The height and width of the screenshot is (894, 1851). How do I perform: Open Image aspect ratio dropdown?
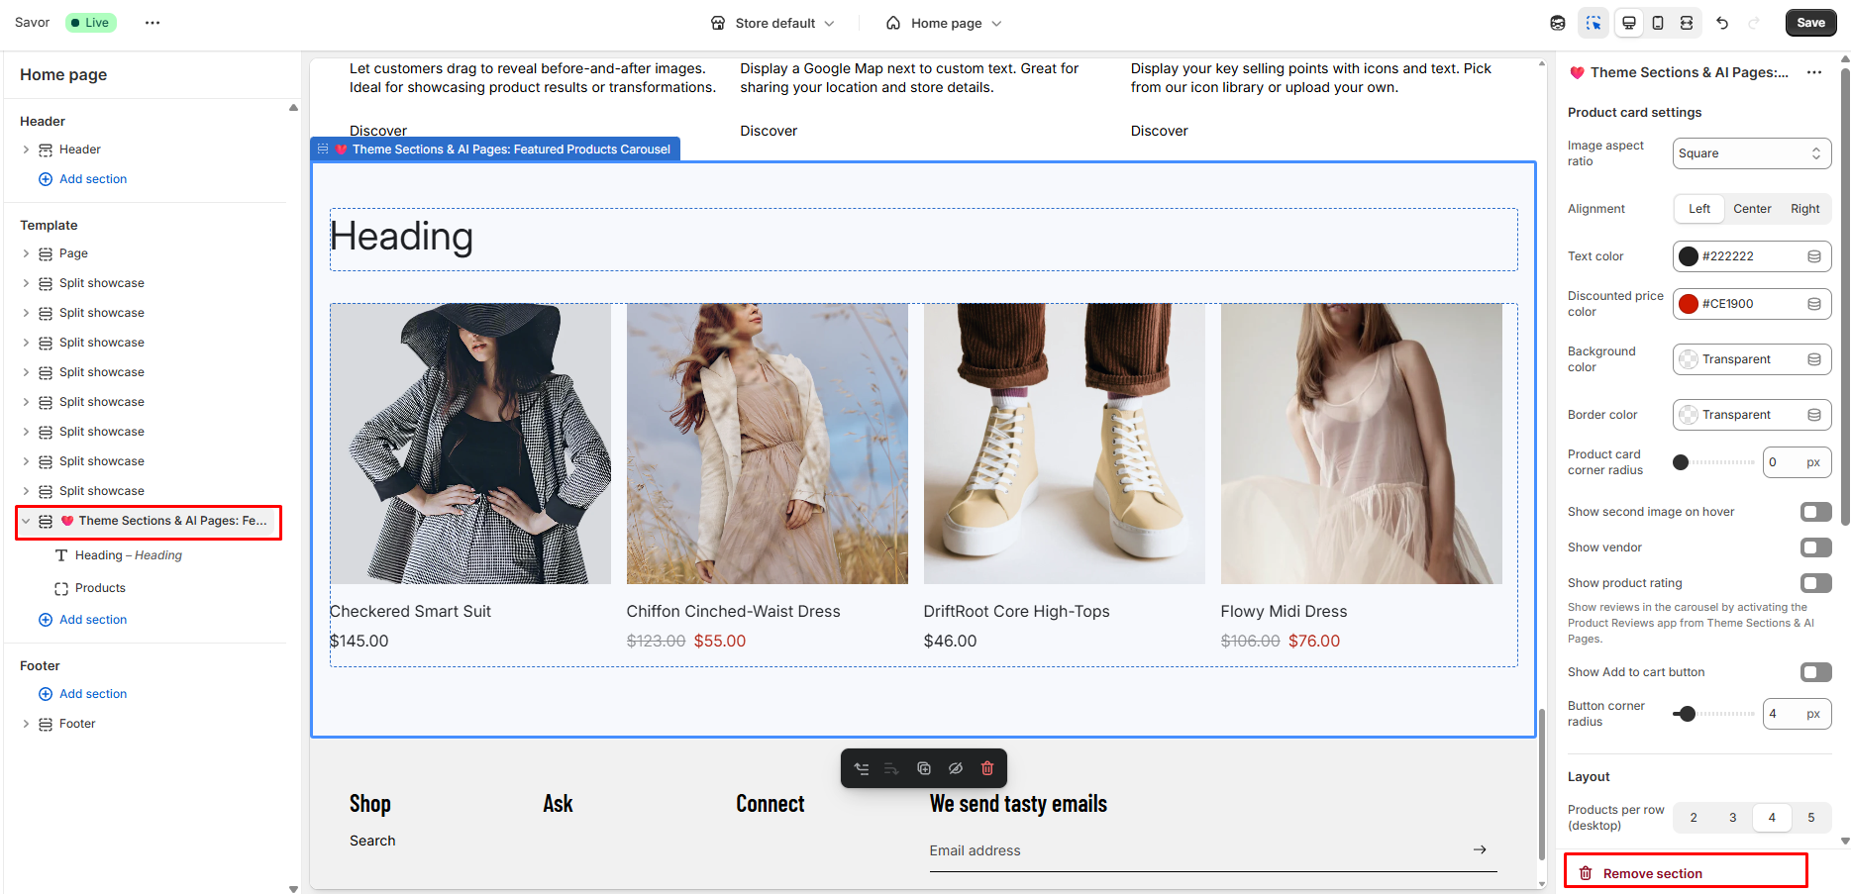pyautogui.click(x=1752, y=153)
